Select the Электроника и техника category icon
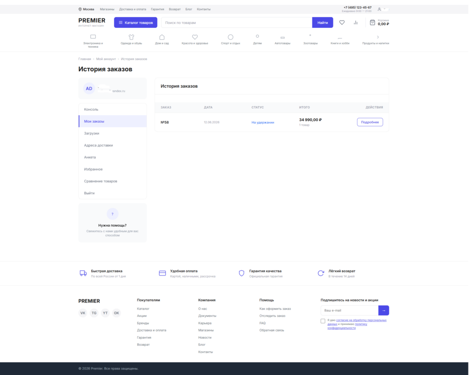Viewport: 469px width, 375px height. click(x=93, y=37)
